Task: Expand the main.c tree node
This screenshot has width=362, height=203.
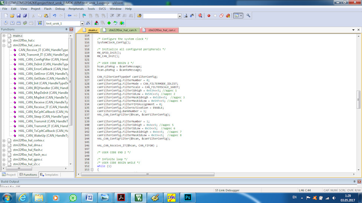Action: coord(4,36)
